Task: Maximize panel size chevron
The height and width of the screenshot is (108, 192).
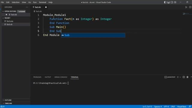Action: (x=191, y=77)
